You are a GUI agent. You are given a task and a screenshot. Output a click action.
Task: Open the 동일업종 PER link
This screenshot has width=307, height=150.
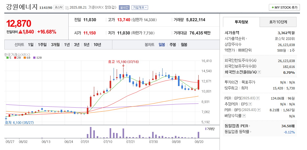(236, 126)
